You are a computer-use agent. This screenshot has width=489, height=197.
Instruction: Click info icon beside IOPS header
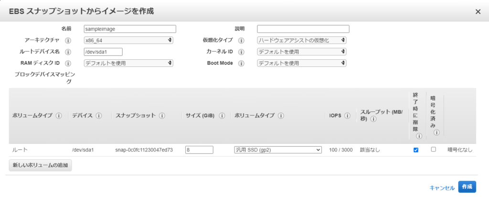coord(347,116)
